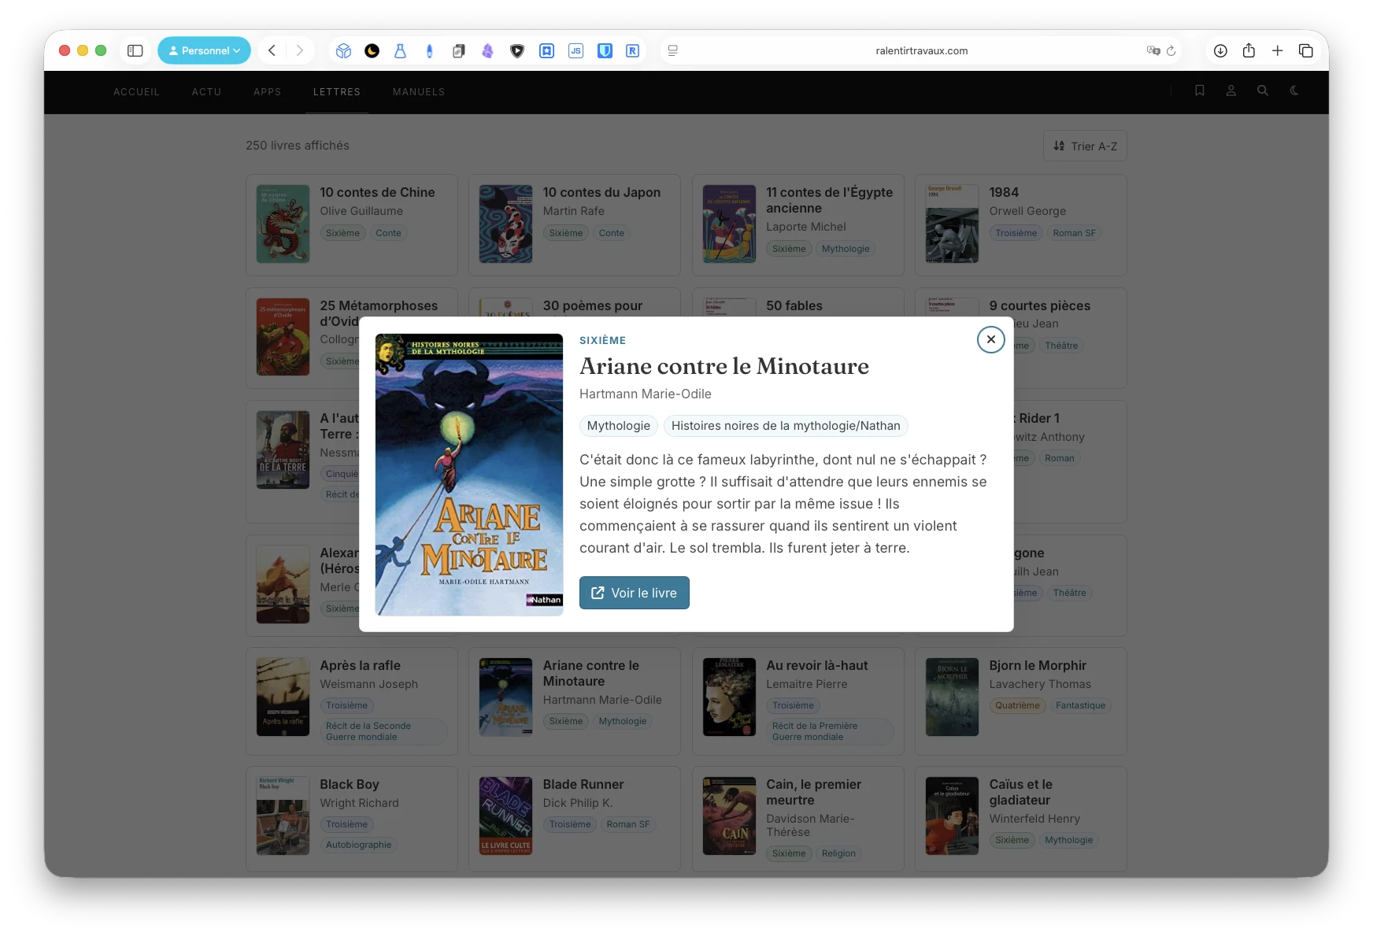Toggle the Safari sidebar
This screenshot has height=936, width=1373.
[x=135, y=50]
